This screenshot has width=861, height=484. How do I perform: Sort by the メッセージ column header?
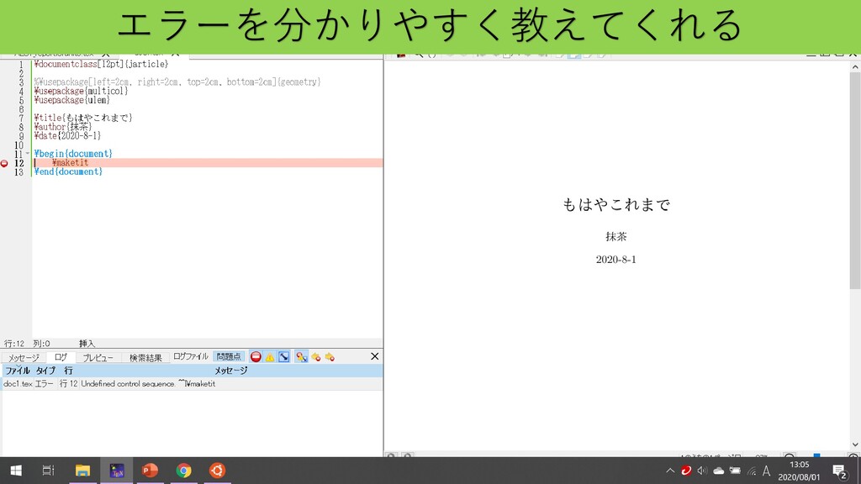(x=230, y=371)
